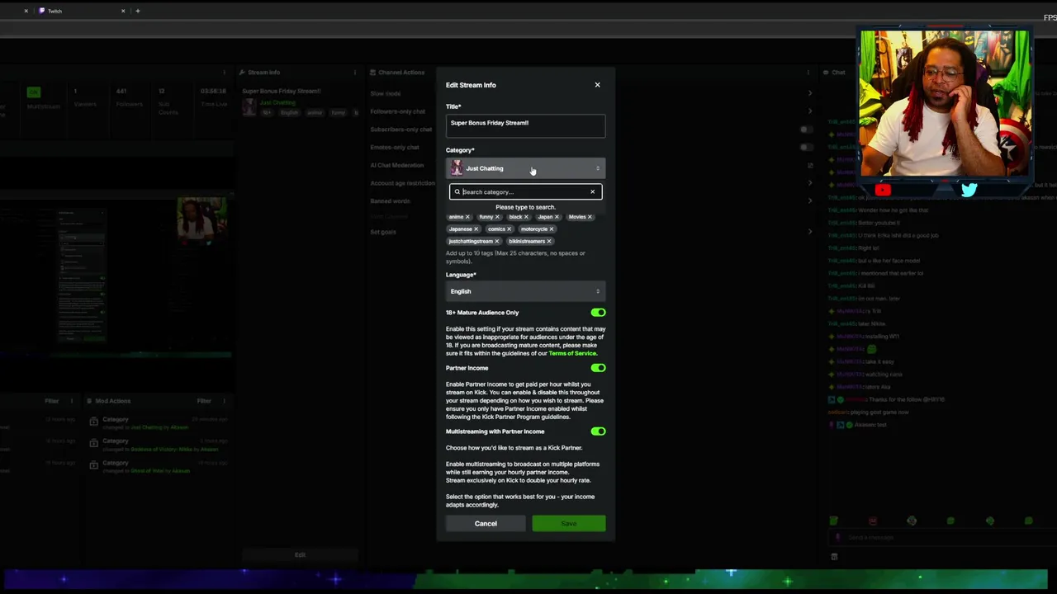Remove the anime tag

467,217
